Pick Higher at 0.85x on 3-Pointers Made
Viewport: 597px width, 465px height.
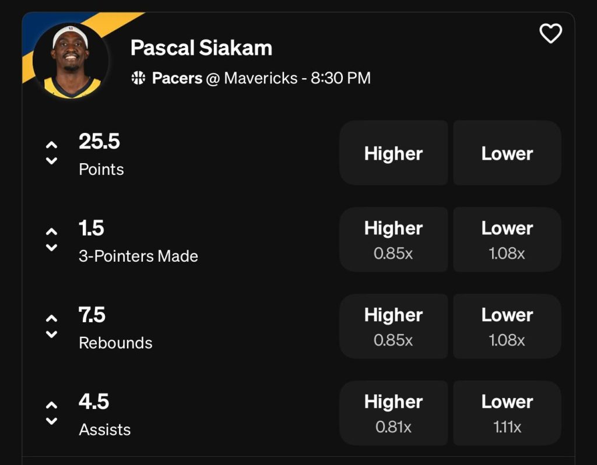click(394, 239)
